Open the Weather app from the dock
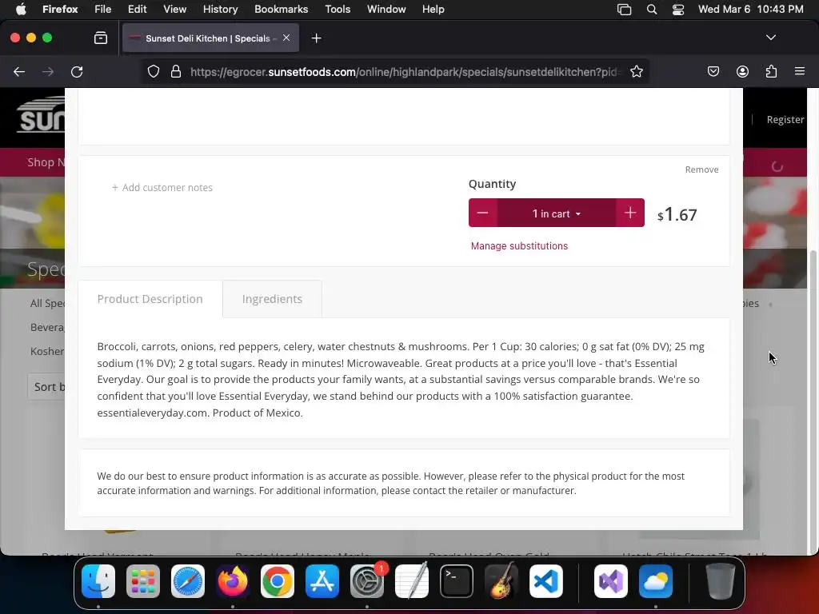 tap(656, 581)
